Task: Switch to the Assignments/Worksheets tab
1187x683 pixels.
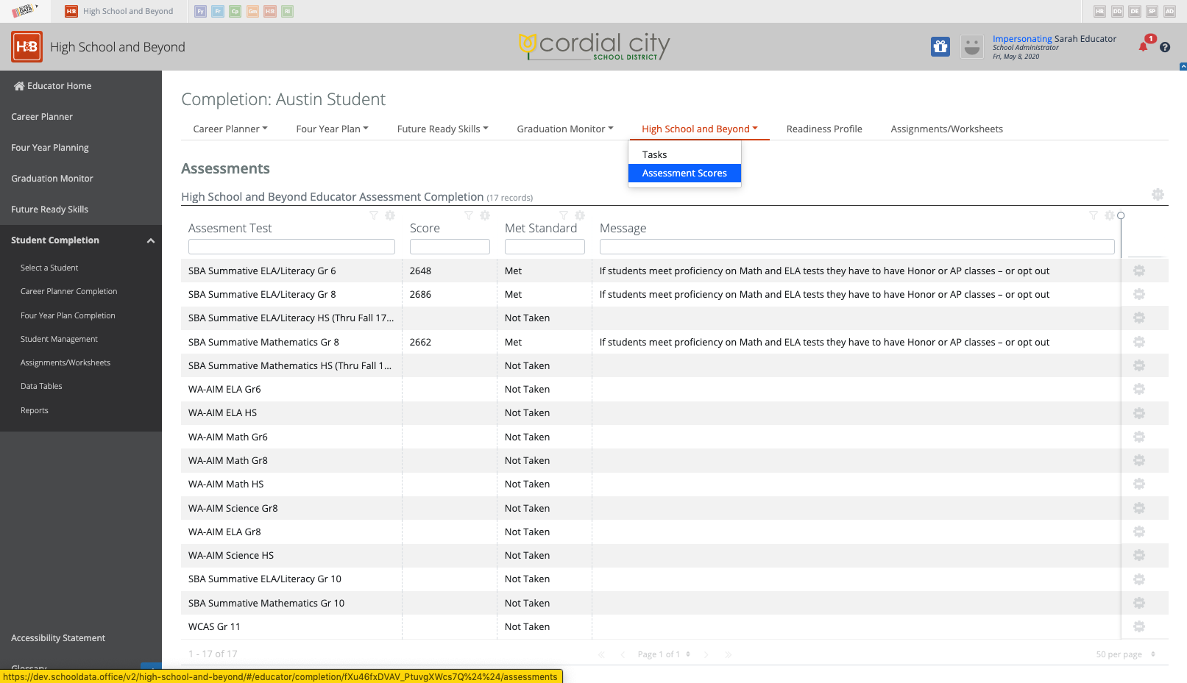Action: (x=946, y=129)
